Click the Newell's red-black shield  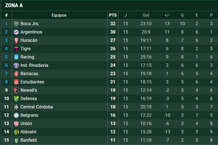pyautogui.click(x=16, y=90)
